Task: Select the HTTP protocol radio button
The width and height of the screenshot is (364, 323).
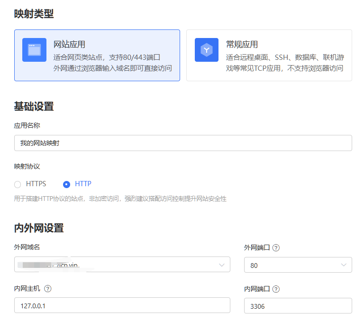Action: click(x=66, y=184)
